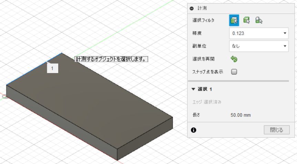Select the body selection filter icon
Image resolution: width=297 pixels, height=164 pixels.
click(246, 20)
